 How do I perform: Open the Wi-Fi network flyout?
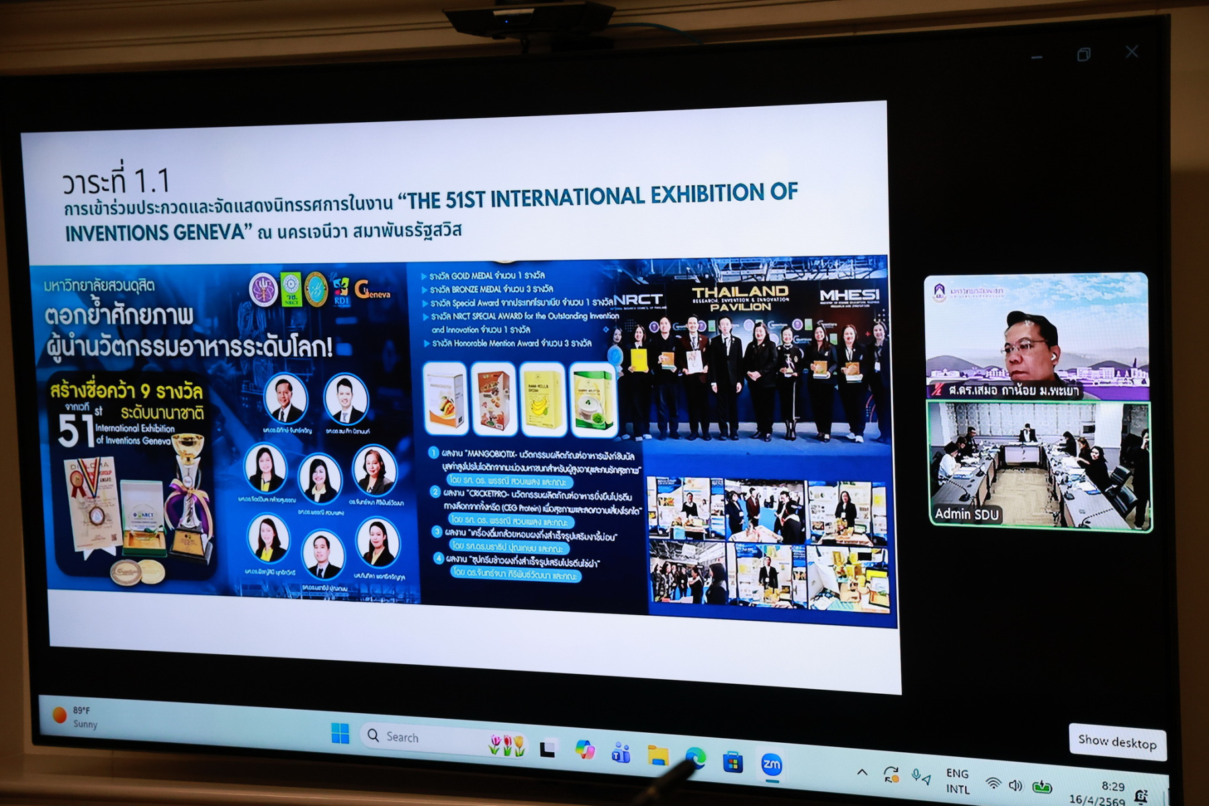993,783
